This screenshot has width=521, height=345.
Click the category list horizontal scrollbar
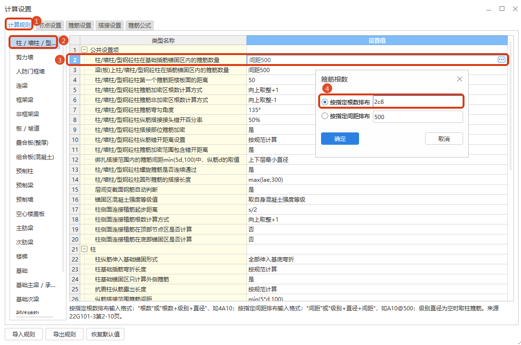(34, 317)
